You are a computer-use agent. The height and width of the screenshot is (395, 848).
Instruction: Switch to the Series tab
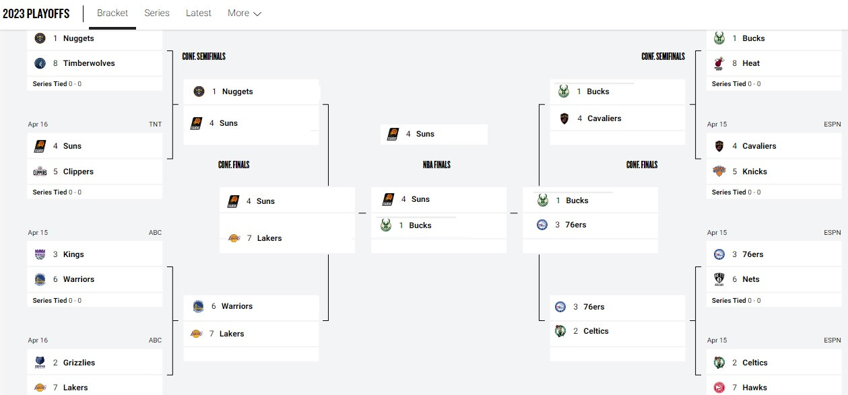[x=157, y=13]
